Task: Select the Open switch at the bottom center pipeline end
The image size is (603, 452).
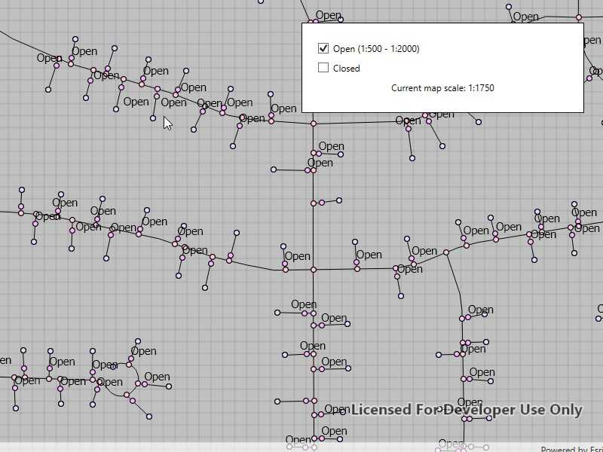Action: click(x=313, y=437)
